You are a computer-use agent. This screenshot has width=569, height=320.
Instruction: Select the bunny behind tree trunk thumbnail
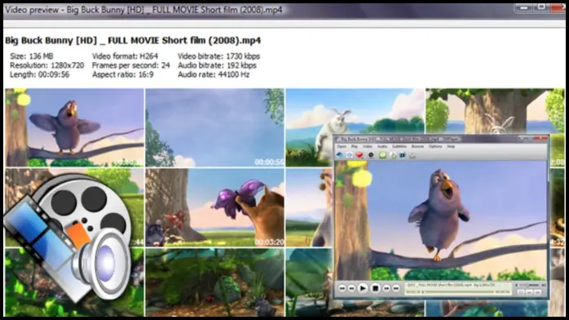pyautogui.click(x=495, y=111)
